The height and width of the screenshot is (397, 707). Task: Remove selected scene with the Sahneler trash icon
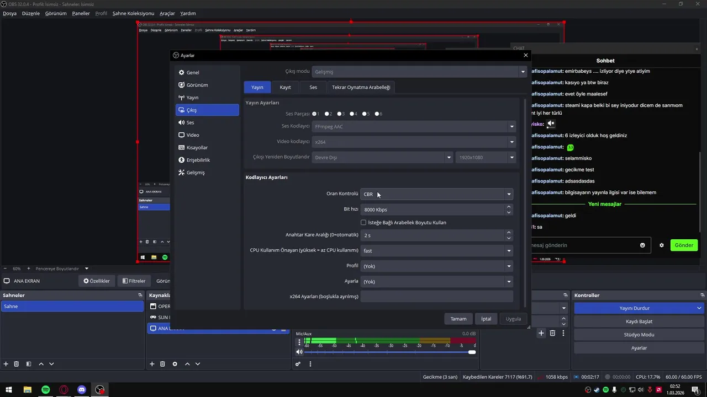click(x=17, y=364)
